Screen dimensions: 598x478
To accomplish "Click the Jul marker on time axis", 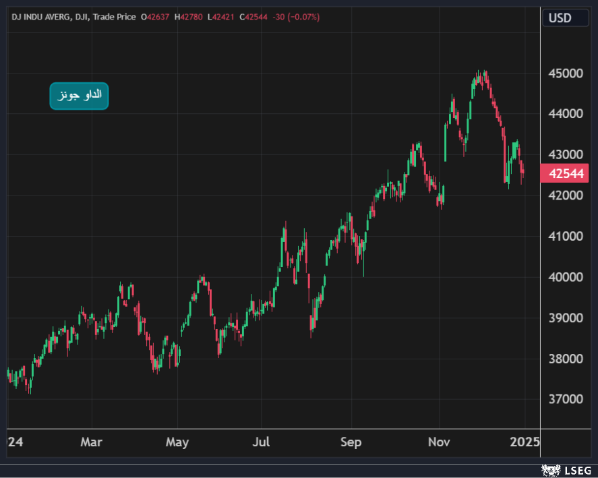I will [261, 442].
